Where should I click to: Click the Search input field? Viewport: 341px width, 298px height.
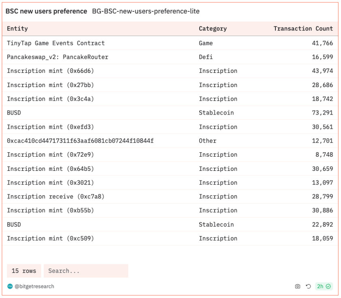pyautogui.click(x=85, y=271)
